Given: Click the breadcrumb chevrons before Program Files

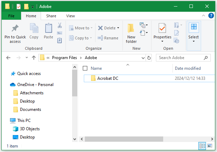Looking at the screenshot, I should point(48,58).
